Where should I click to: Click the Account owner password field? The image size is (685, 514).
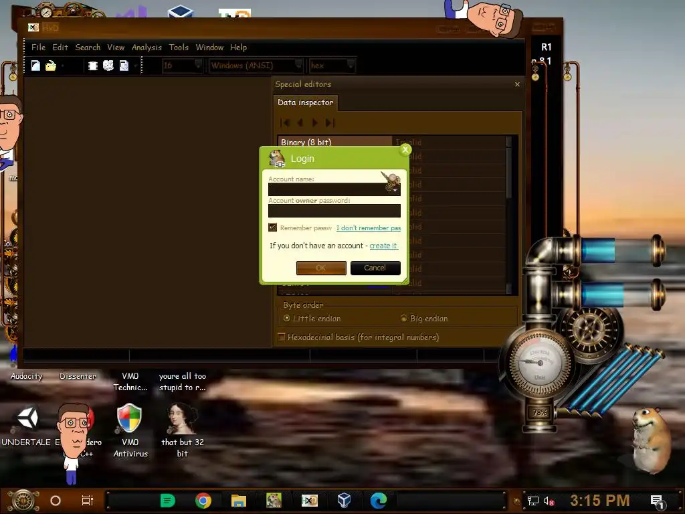pos(334,211)
